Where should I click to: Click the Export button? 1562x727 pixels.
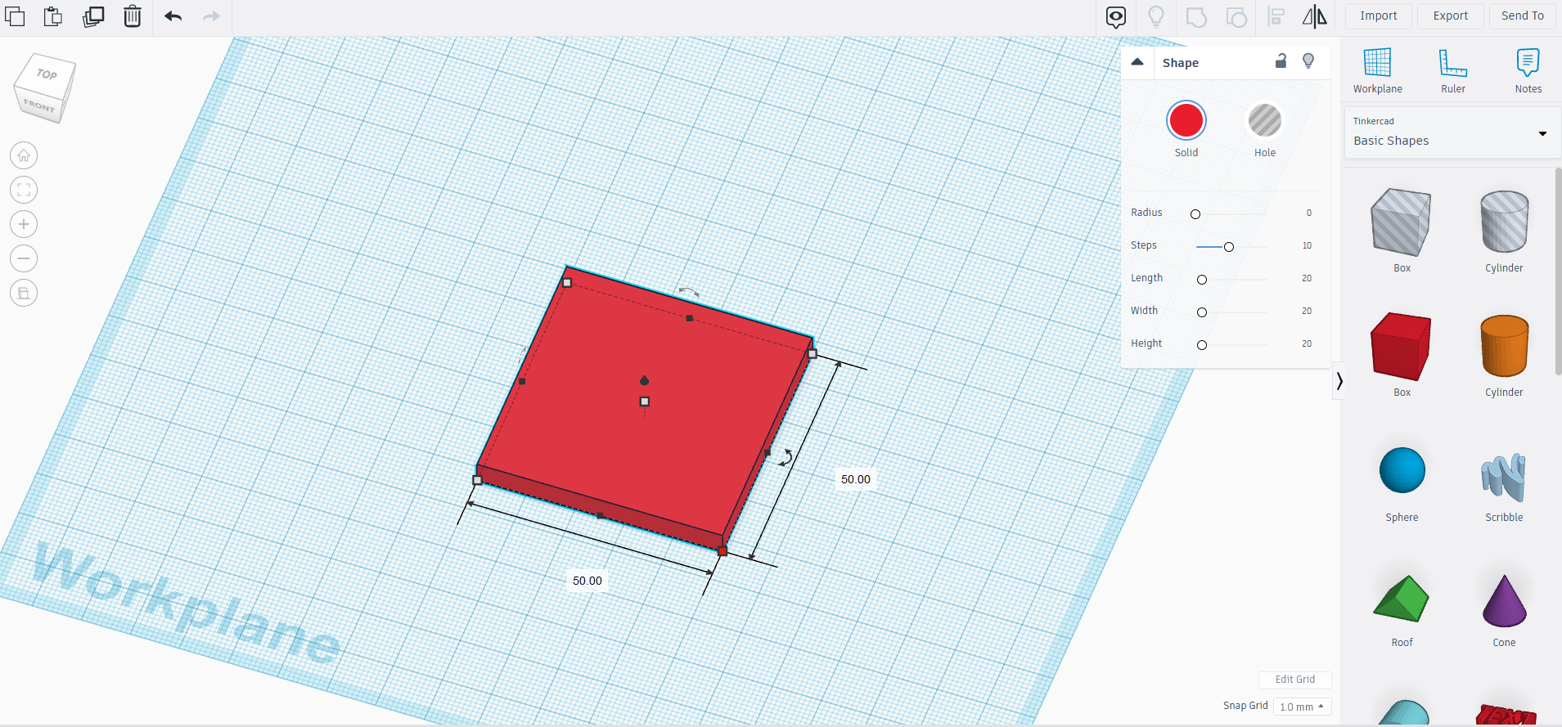(x=1451, y=16)
